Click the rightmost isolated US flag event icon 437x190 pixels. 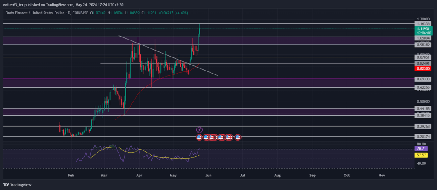click(238, 137)
